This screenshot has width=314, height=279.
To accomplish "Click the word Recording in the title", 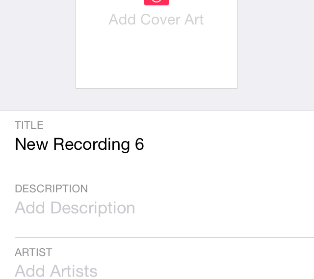I will pos(91,144).
